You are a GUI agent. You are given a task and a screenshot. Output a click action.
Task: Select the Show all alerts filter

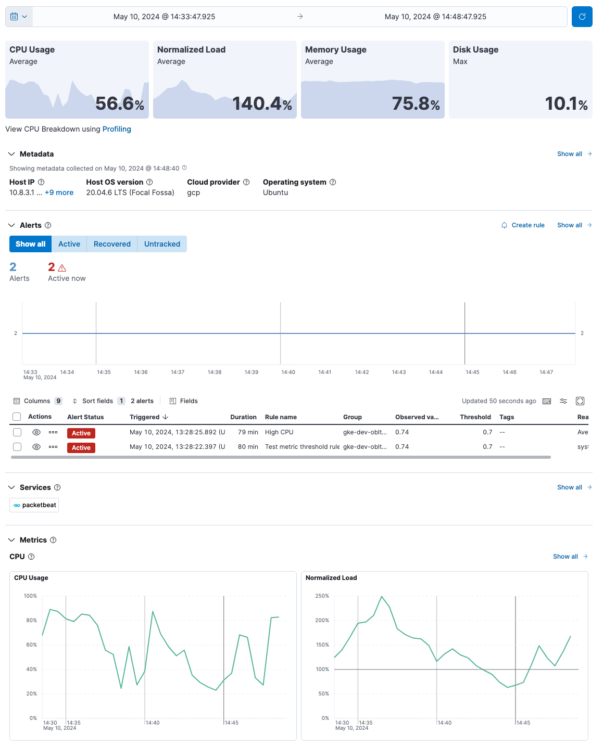pos(30,244)
